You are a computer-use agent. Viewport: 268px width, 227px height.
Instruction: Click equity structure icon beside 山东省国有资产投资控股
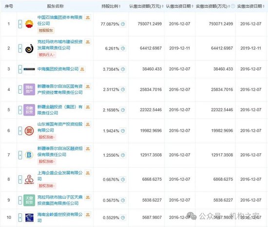pyautogui.click(x=88, y=124)
